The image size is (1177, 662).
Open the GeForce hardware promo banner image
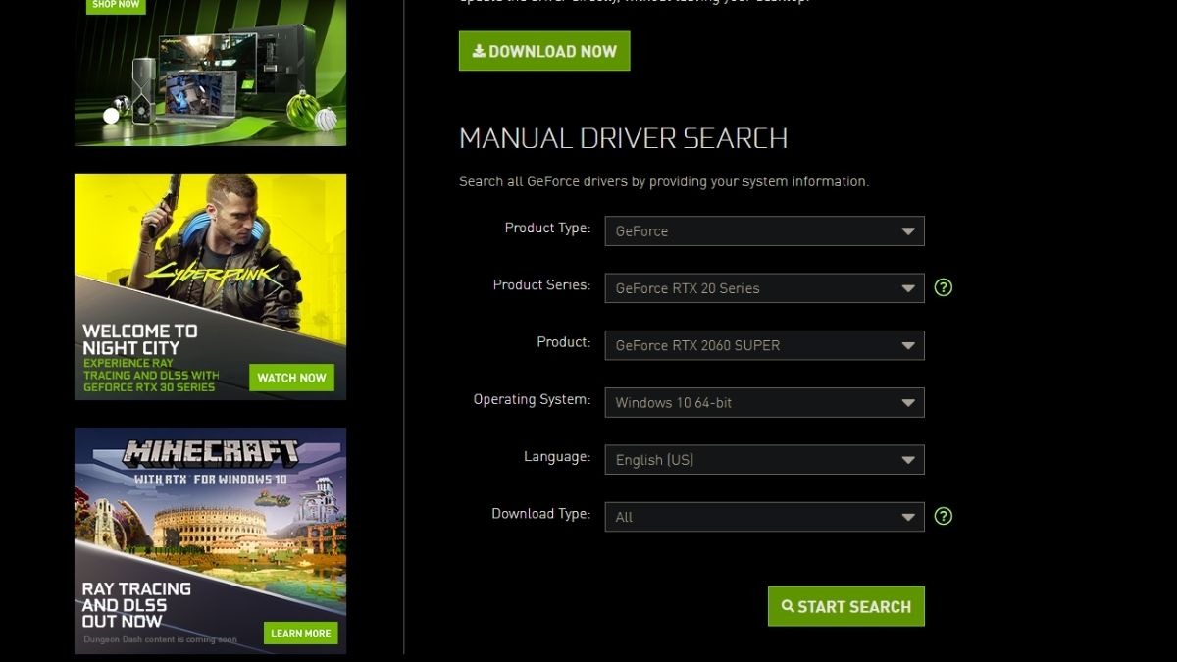click(210, 73)
